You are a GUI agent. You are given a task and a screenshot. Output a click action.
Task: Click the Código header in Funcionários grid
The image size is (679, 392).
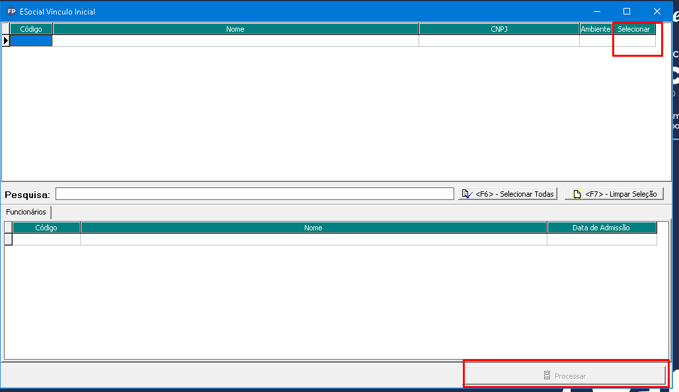pos(46,228)
